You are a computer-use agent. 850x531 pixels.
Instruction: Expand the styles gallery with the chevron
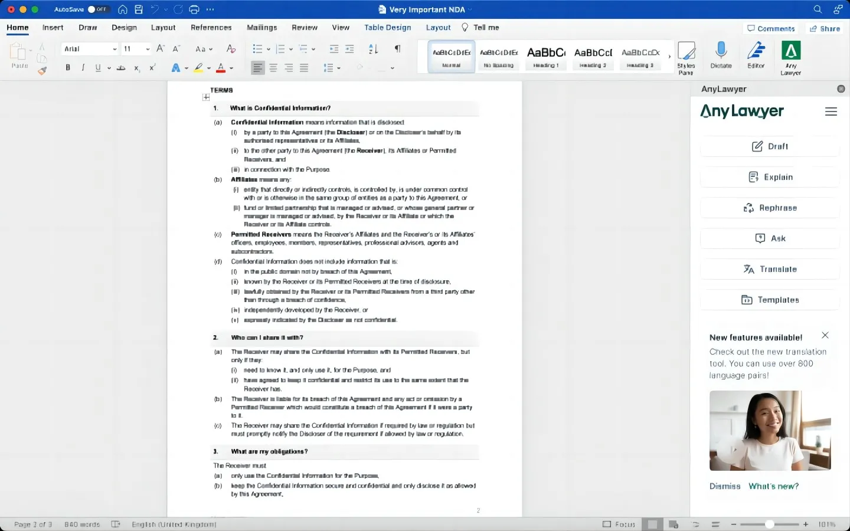tap(669, 57)
